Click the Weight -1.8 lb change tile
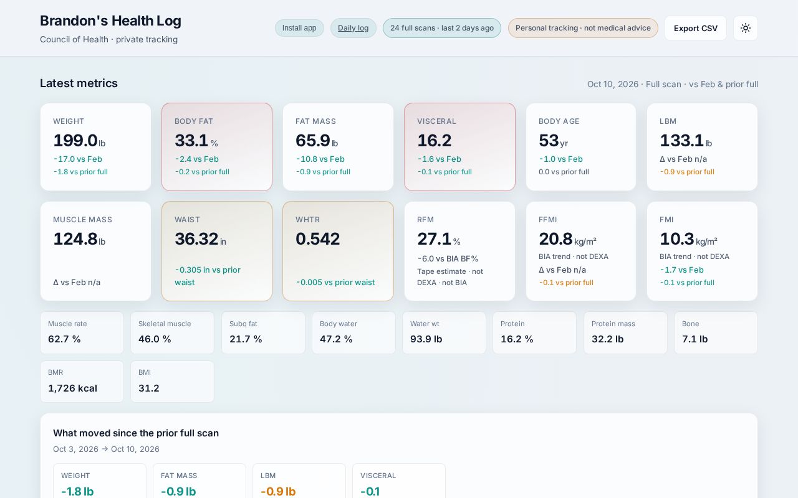This screenshot has height=498, width=798. [100, 481]
